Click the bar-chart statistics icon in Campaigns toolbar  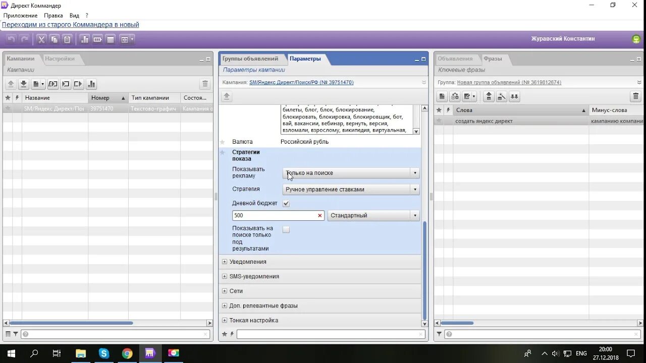(x=91, y=84)
